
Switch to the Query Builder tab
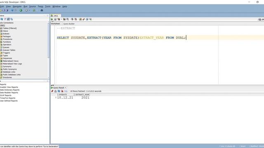click(x=69, y=24)
